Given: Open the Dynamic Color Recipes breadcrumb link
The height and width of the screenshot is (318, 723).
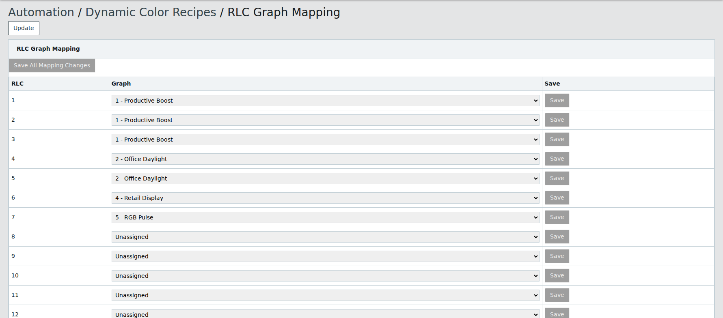Looking at the screenshot, I should (151, 12).
